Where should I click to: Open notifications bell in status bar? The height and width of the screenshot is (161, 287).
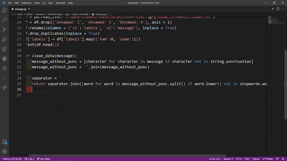click(x=283, y=159)
